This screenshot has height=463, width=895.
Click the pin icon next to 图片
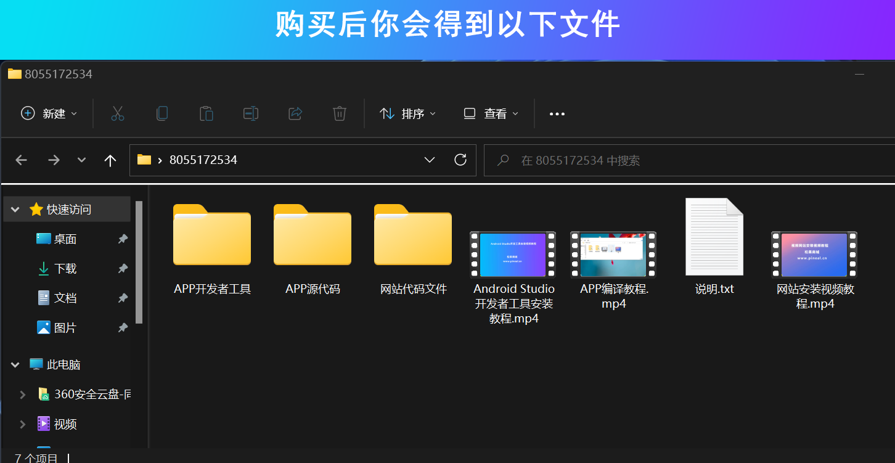pos(123,328)
